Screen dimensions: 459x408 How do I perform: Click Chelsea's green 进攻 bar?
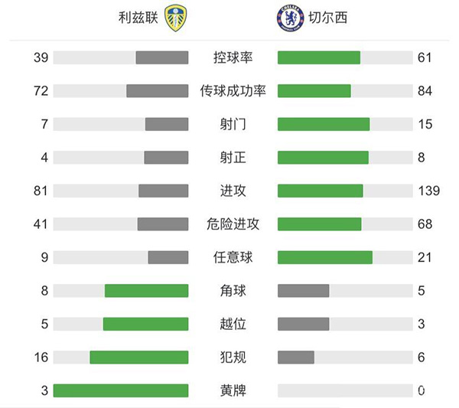coord(320,191)
